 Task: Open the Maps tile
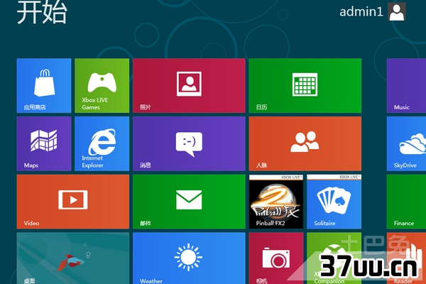[x=44, y=143]
